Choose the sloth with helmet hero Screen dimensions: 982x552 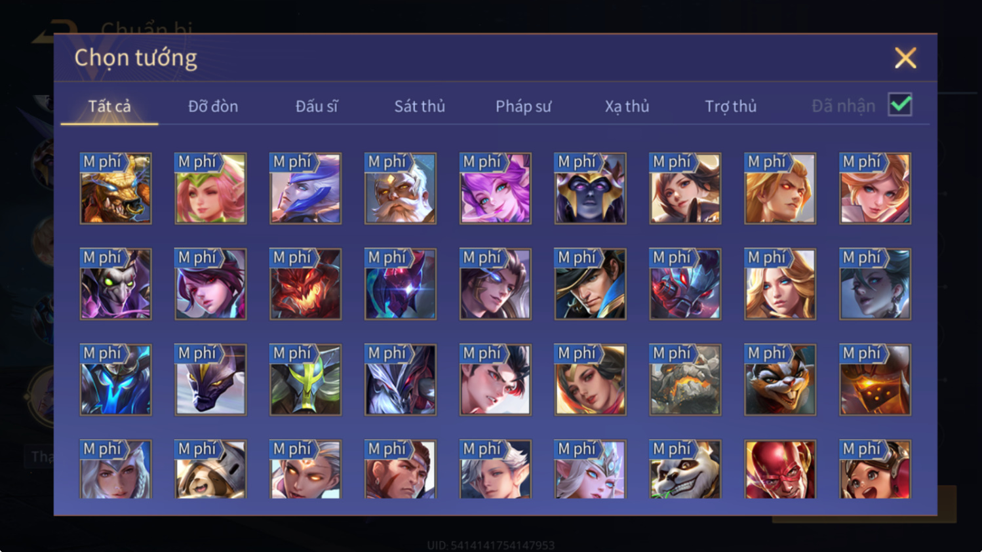(210, 469)
